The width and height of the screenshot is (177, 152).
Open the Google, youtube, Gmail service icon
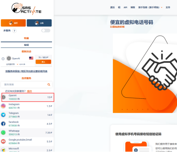click(x=3, y=141)
